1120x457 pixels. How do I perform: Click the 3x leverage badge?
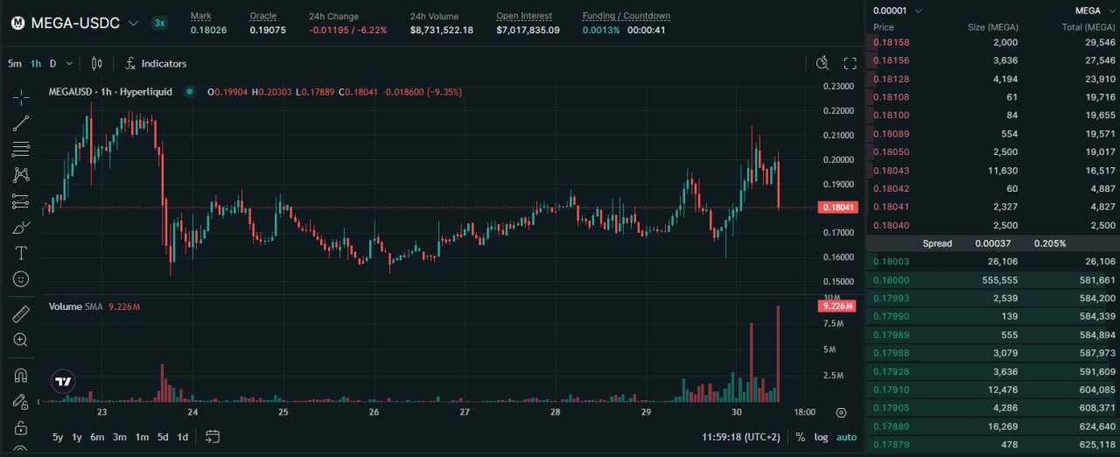[159, 23]
